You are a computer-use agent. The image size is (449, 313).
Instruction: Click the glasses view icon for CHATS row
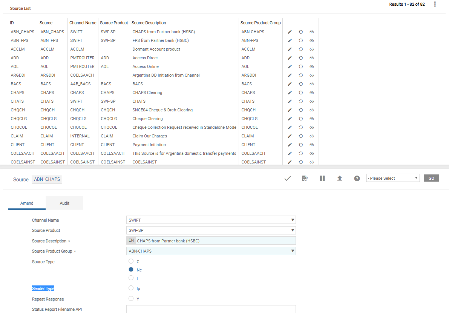pos(312,101)
